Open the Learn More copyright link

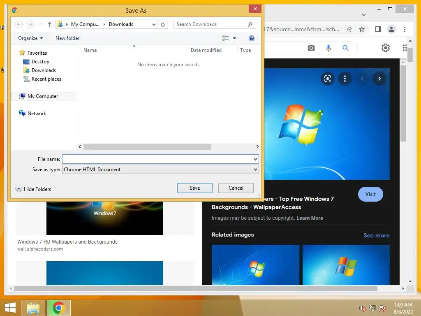pyautogui.click(x=310, y=218)
